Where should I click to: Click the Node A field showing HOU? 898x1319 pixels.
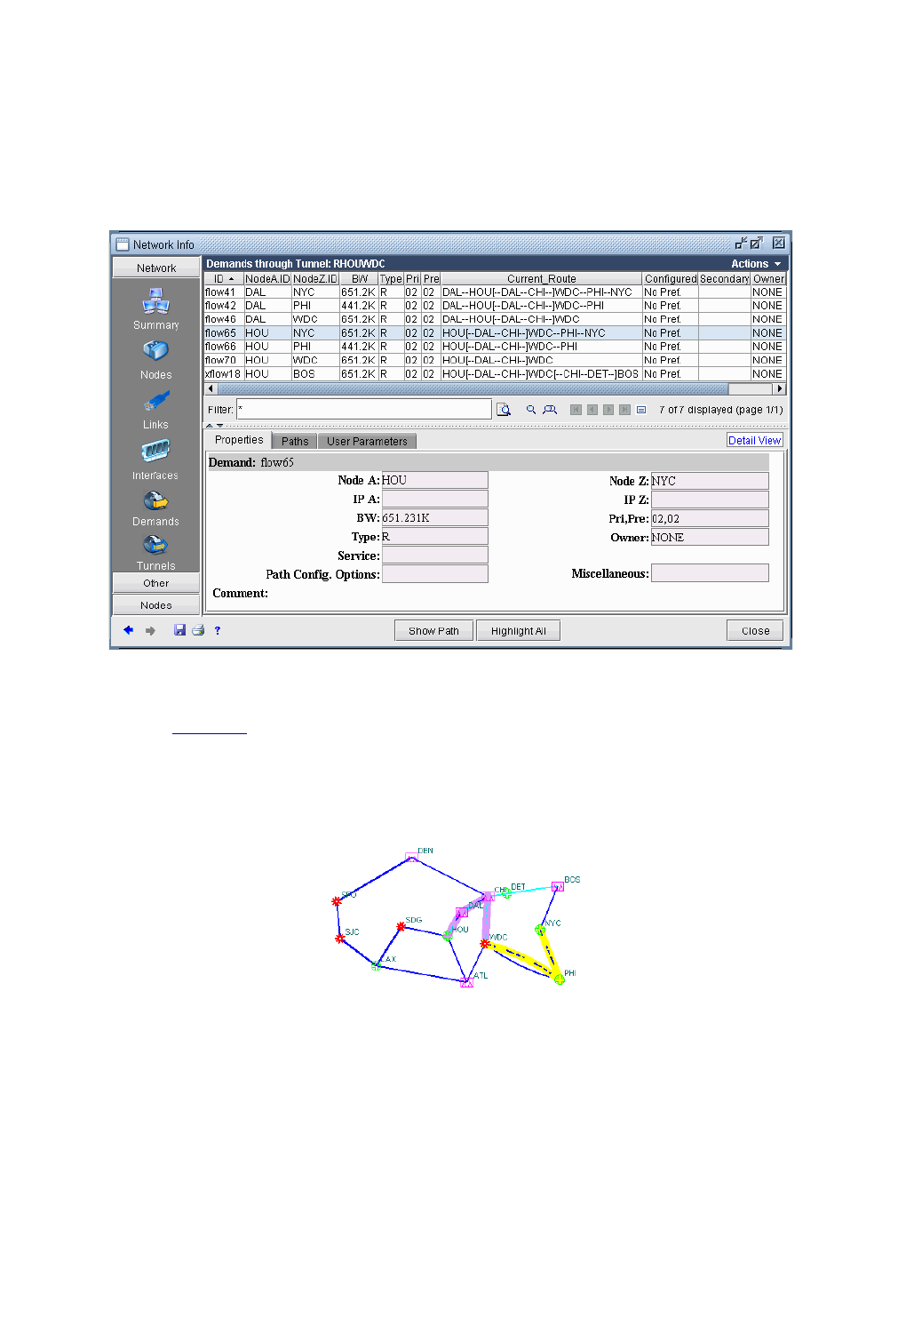(x=434, y=480)
